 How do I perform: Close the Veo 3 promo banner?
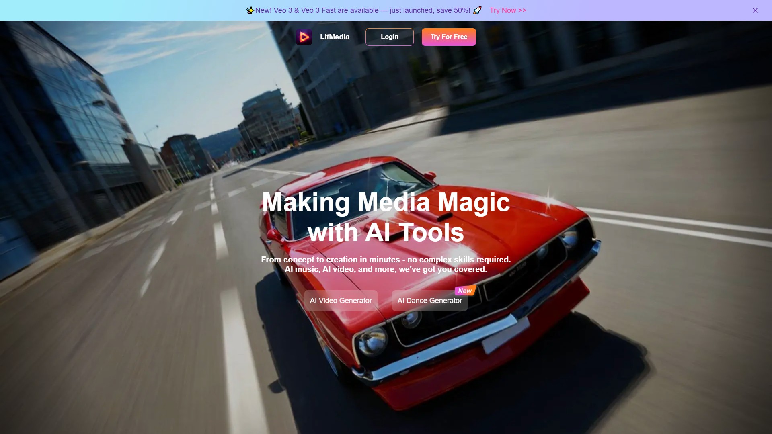click(x=755, y=10)
